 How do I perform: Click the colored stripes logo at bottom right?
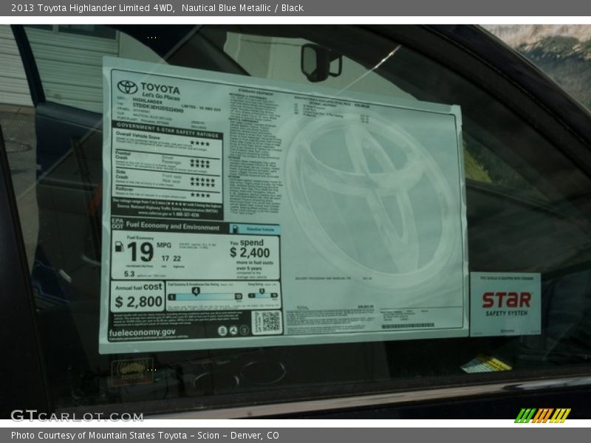tap(542, 416)
